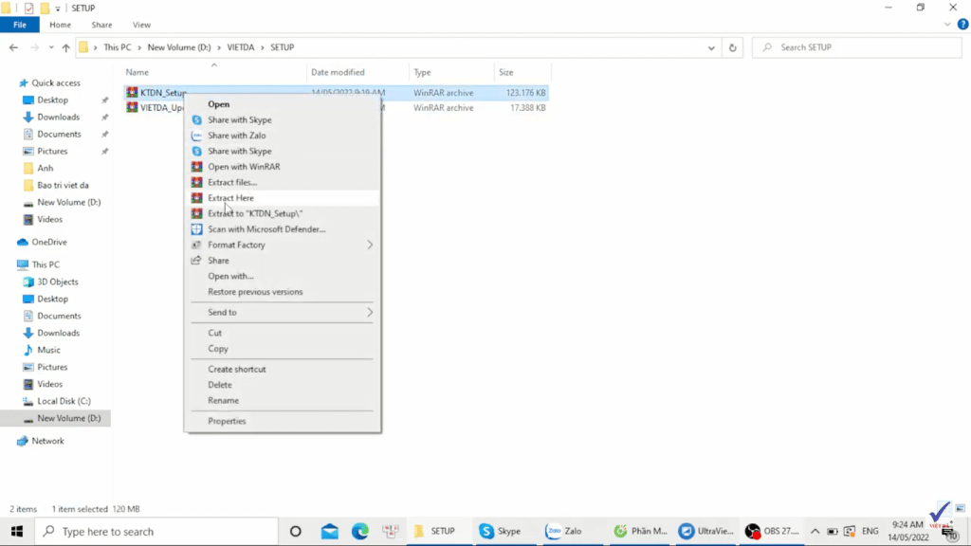Refresh the SETUP folder view

(x=733, y=47)
